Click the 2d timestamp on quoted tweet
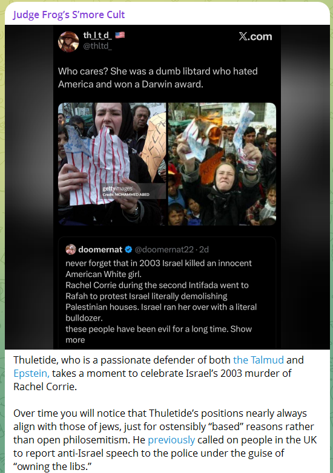This screenshot has width=333, height=473. (x=204, y=249)
